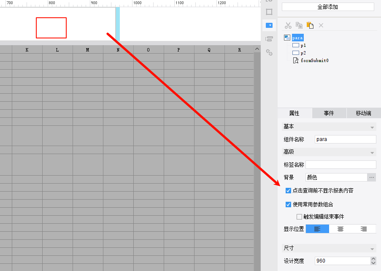Select column Q header

209,49
